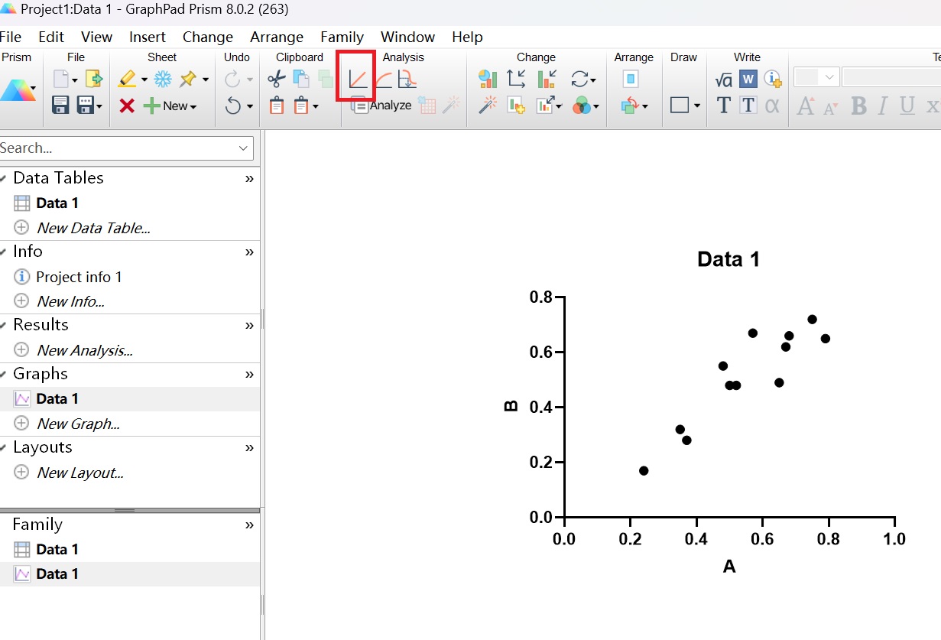Expand the Data Tables section chevron
The width and height of the screenshot is (941, 640).
click(249, 178)
